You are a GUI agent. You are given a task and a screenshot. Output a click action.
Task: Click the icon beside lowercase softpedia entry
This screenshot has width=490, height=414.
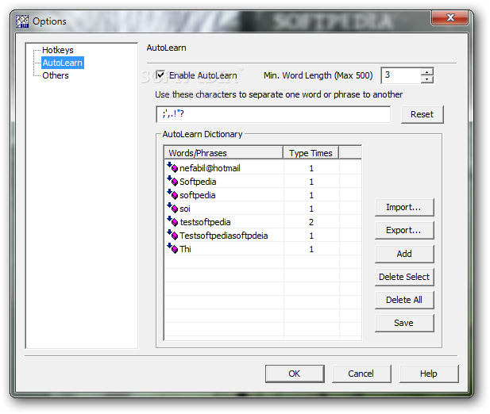pos(172,194)
